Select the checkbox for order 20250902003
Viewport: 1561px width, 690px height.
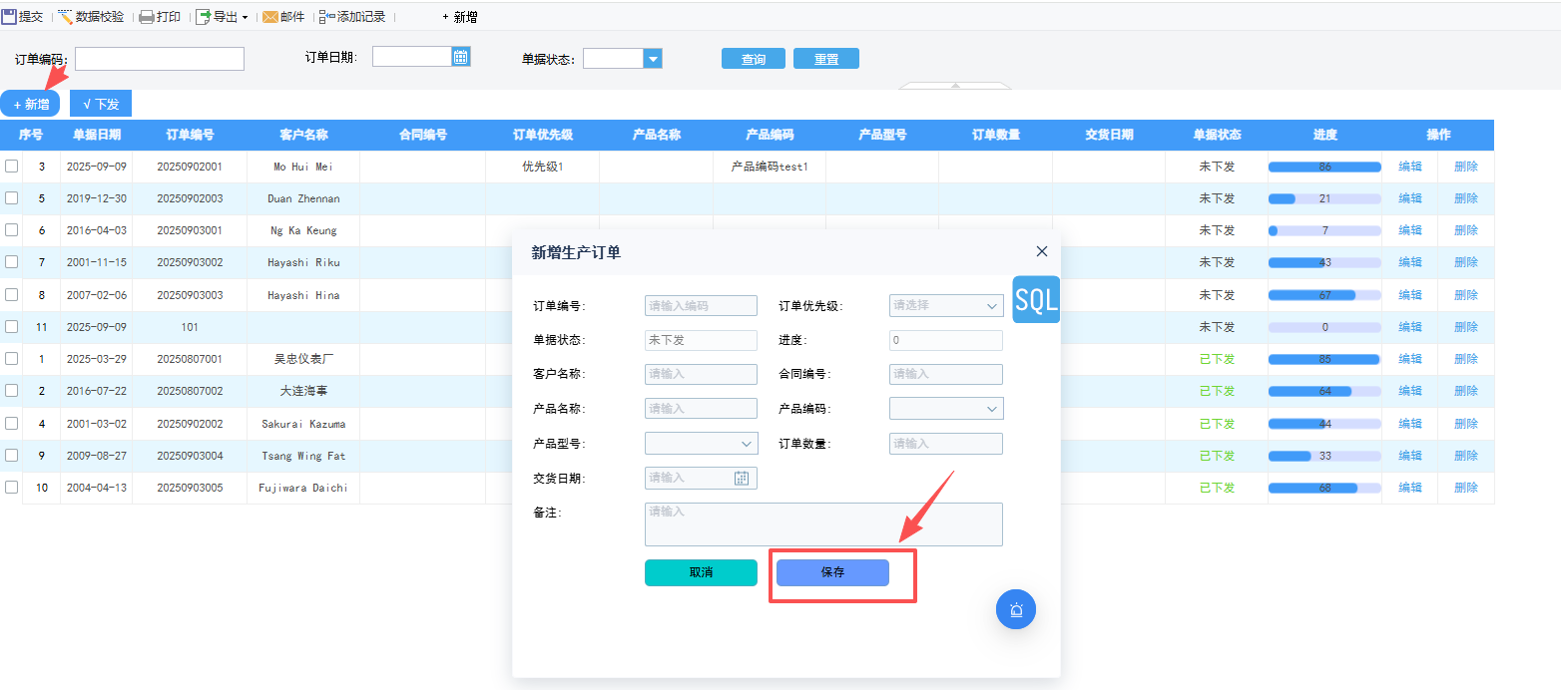click(12, 198)
